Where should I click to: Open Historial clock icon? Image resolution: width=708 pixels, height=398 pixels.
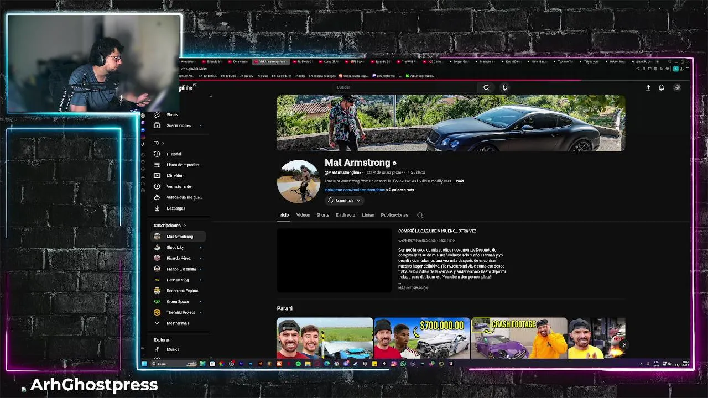pos(157,154)
